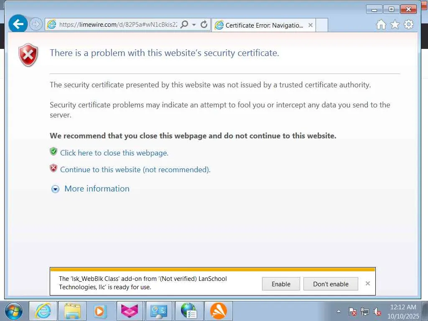Viewport: 428px width, 321px height.
Task: Click the Search magnifier in address bar
Action: (184, 25)
